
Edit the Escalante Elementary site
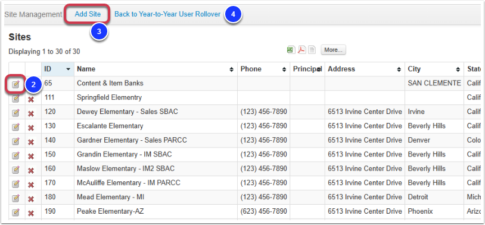pos(15,127)
